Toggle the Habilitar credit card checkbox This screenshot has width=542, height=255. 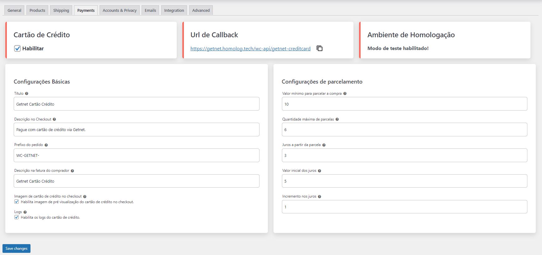pyautogui.click(x=17, y=48)
